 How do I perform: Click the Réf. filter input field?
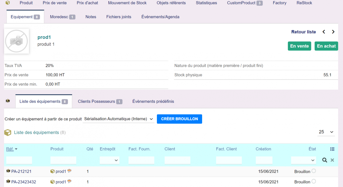19,160
